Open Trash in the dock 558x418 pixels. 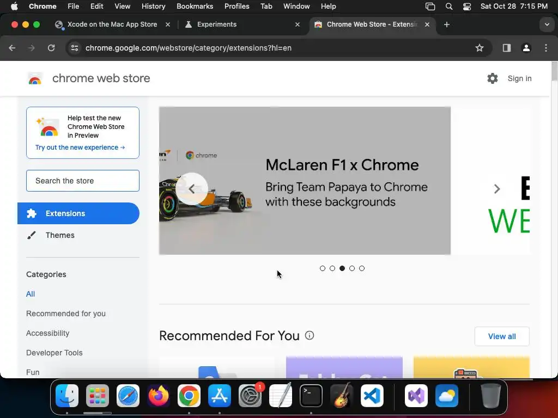[x=491, y=396]
